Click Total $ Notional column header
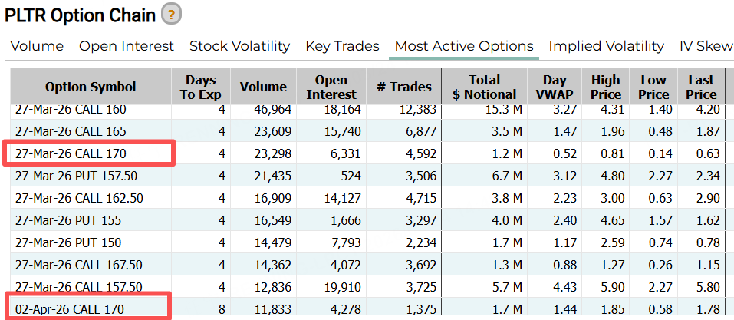 click(484, 87)
